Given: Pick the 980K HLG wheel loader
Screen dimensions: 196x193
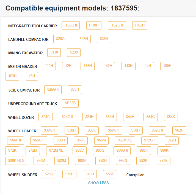Looking at the screenshot, I should click(x=16, y=161).
